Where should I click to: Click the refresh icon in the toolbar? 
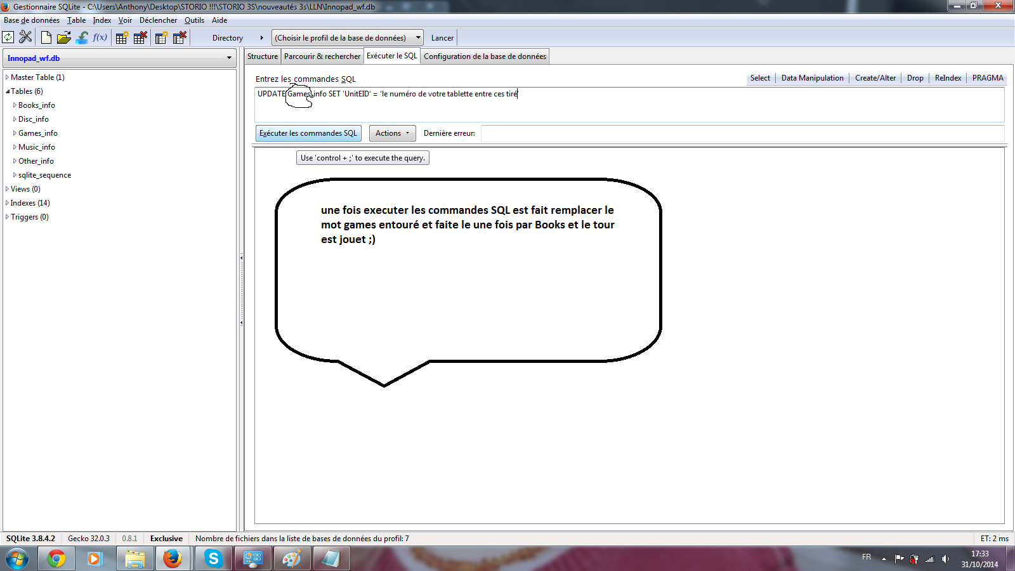click(x=8, y=37)
